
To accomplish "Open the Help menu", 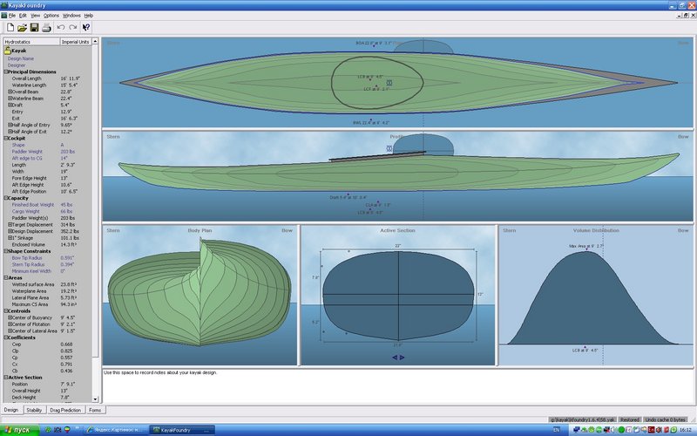I will [x=89, y=15].
